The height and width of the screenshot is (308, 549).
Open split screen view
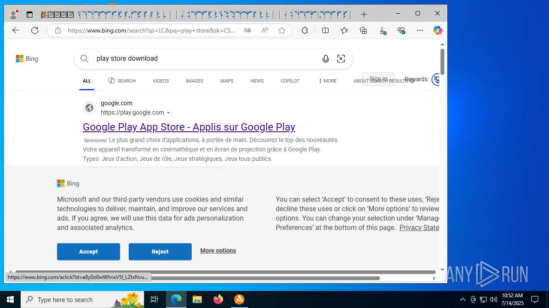pyautogui.click(x=325, y=30)
